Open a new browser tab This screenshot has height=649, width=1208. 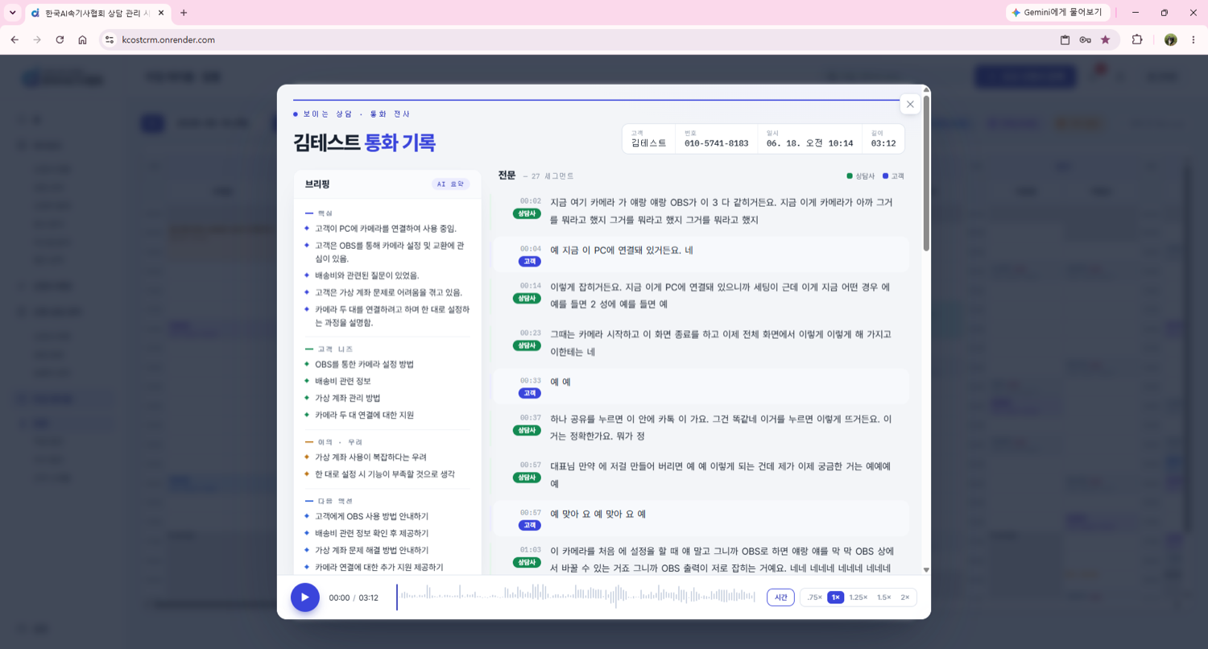[184, 13]
